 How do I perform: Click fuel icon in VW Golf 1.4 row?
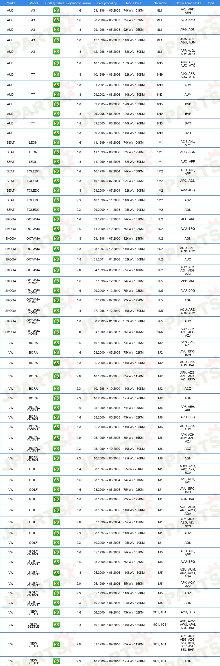point(56,469)
